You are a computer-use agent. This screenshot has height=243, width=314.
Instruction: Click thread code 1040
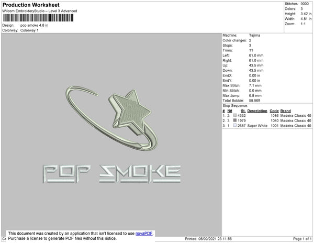(x=275, y=120)
